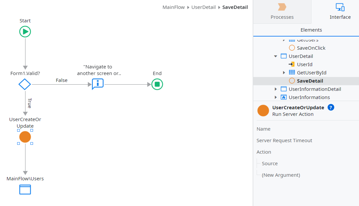The image size is (359, 206).
Task: Click the help question mark for UserCreateOrUpdate
Action: 331,107
